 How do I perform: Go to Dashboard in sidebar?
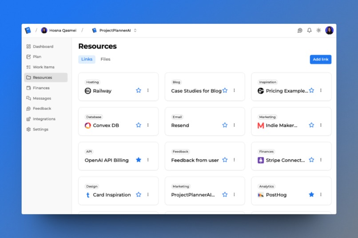click(46, 47)
